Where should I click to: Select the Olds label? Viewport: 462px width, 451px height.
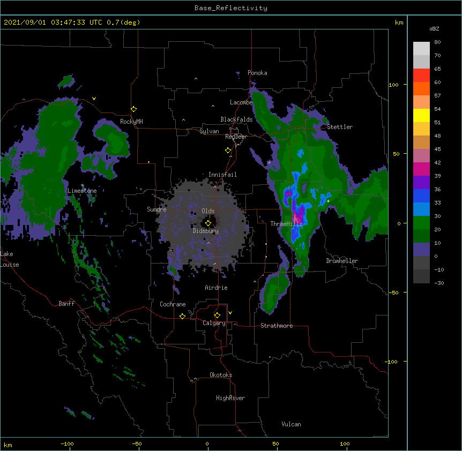(208, 211)
